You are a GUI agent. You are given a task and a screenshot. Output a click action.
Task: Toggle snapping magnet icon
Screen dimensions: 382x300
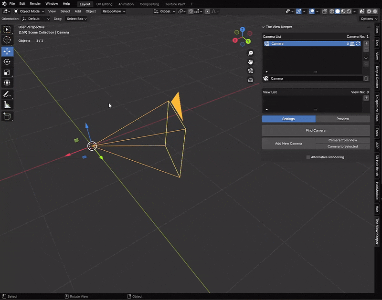[191, 11]
